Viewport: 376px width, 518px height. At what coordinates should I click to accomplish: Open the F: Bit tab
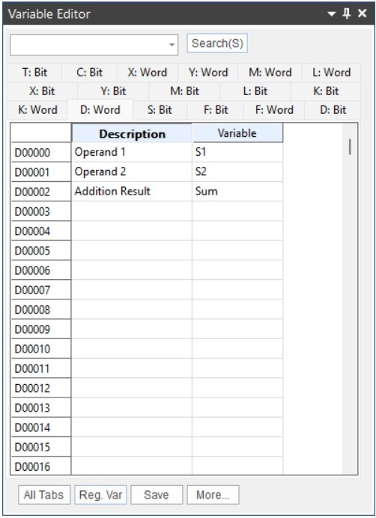[216, 110]
